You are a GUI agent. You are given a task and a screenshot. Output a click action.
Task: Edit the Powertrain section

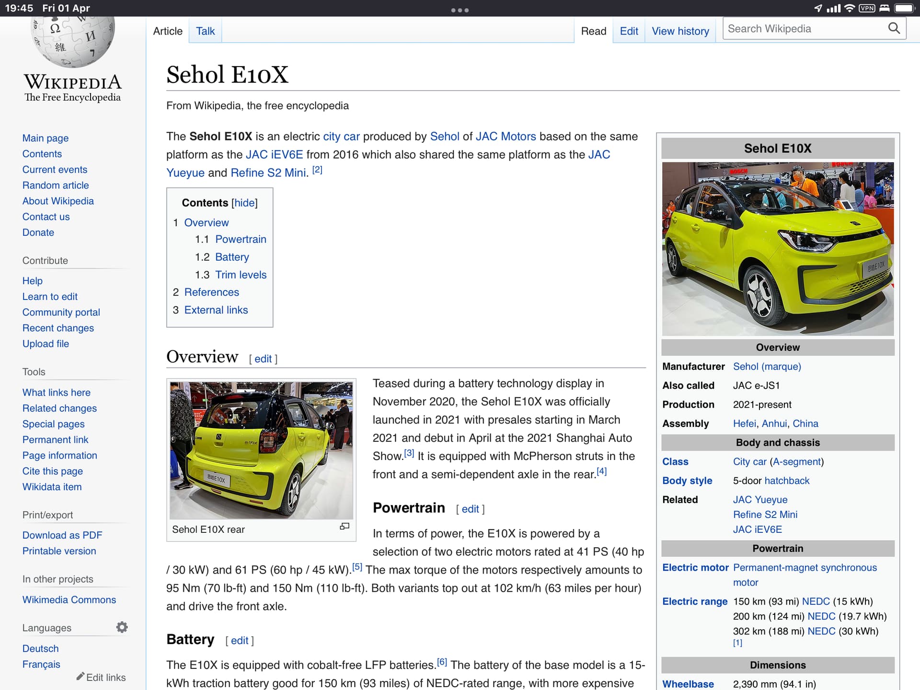(470, 509)
